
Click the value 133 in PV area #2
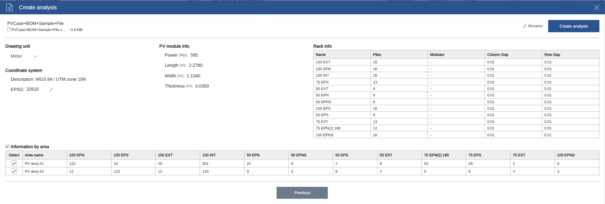(205, 171)
